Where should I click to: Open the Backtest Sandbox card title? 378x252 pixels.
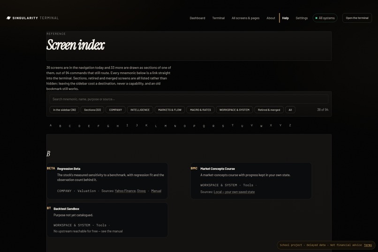click(66, 209)
